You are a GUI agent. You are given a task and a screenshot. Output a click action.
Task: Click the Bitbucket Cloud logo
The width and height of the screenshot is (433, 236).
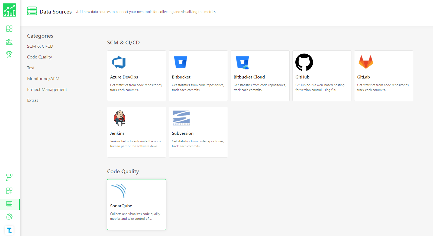243,63
